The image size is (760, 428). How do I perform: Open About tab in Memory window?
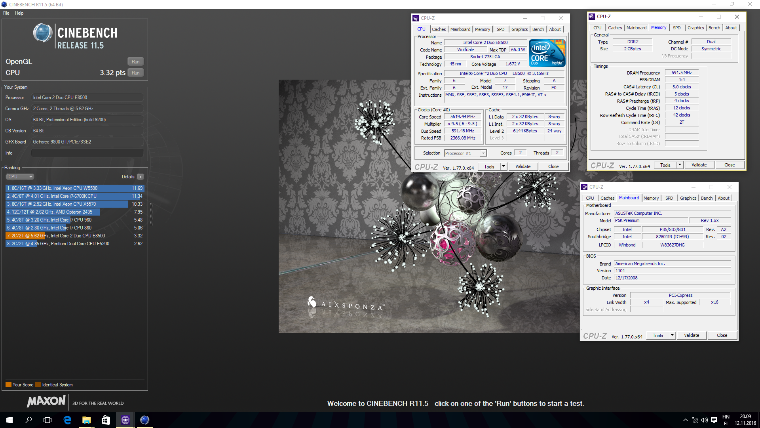tap(731, 28)
